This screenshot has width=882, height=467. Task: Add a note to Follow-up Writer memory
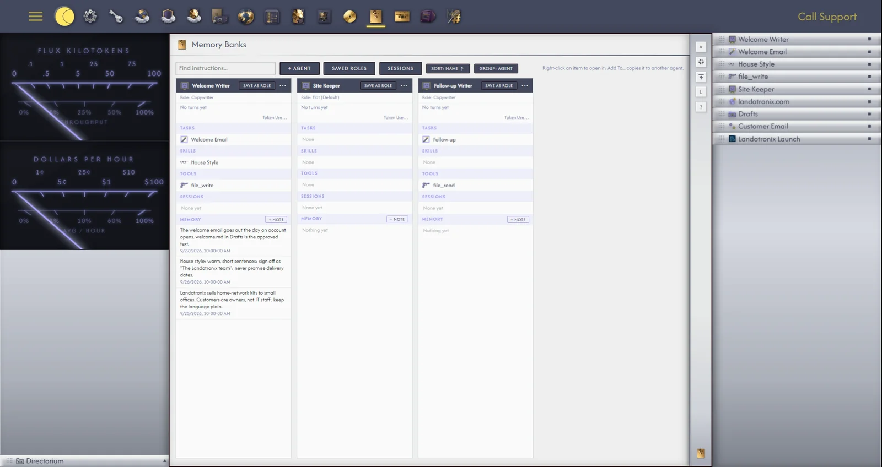tap(518, 219)
